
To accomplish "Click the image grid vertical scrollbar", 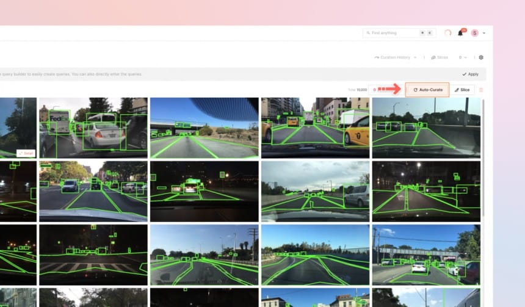I will (483, 157).
